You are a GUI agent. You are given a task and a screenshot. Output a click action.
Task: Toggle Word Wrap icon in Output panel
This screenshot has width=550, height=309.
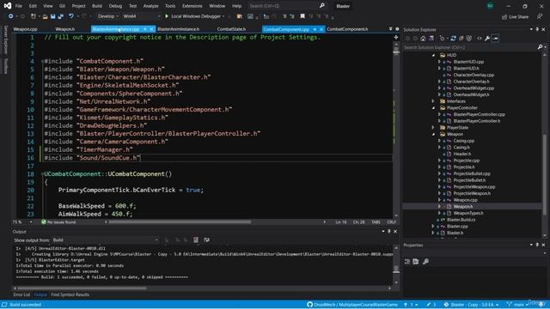click(x=206, y=240)
